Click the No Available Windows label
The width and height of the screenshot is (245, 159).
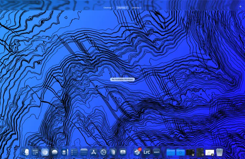[x=122, y=79]
